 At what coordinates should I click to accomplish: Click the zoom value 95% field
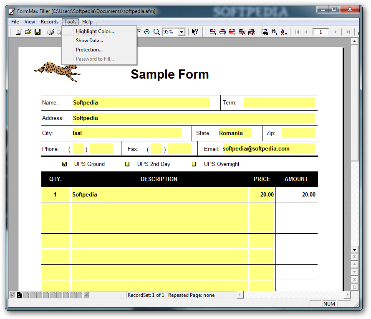[x=171, y=32]
